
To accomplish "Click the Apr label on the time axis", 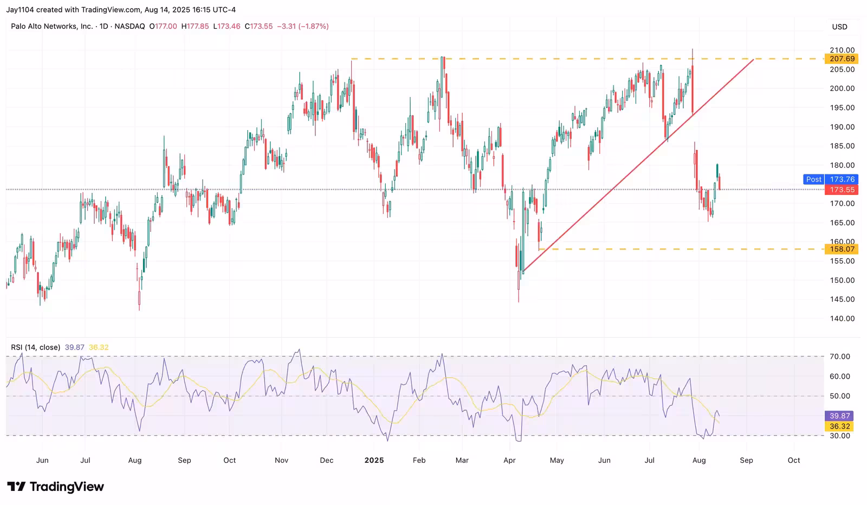I will pos(509,460).
